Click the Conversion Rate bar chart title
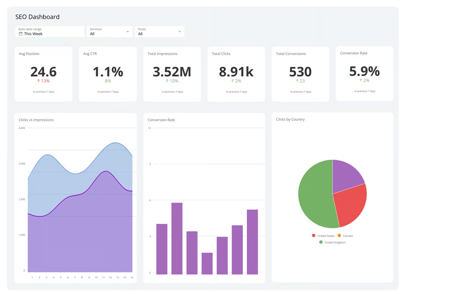This screenshot has height=294, width=453. [x=161, y=120]
